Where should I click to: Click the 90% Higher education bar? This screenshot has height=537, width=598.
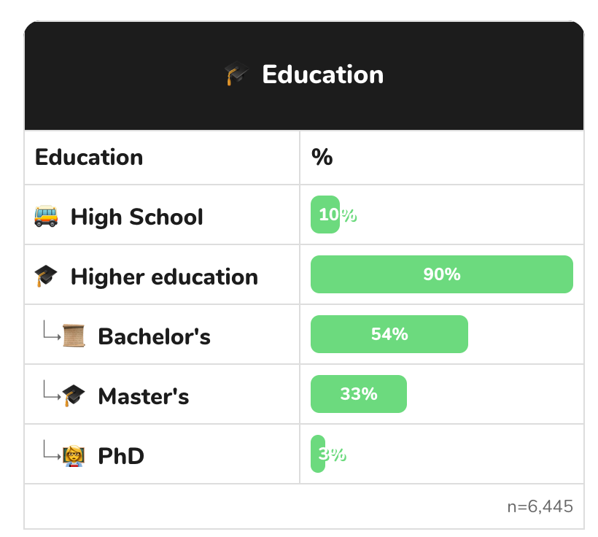tap(442, 274)
